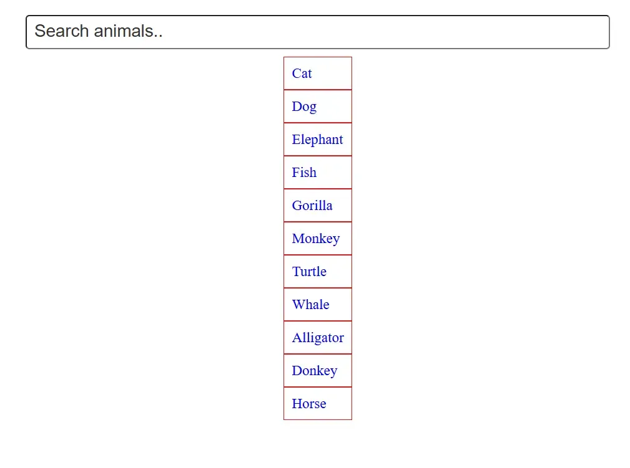Image resolution: width=630 pixels, height=468 pixels.
Task: Choose Fish from the animal list
Action: coord(304,173)
